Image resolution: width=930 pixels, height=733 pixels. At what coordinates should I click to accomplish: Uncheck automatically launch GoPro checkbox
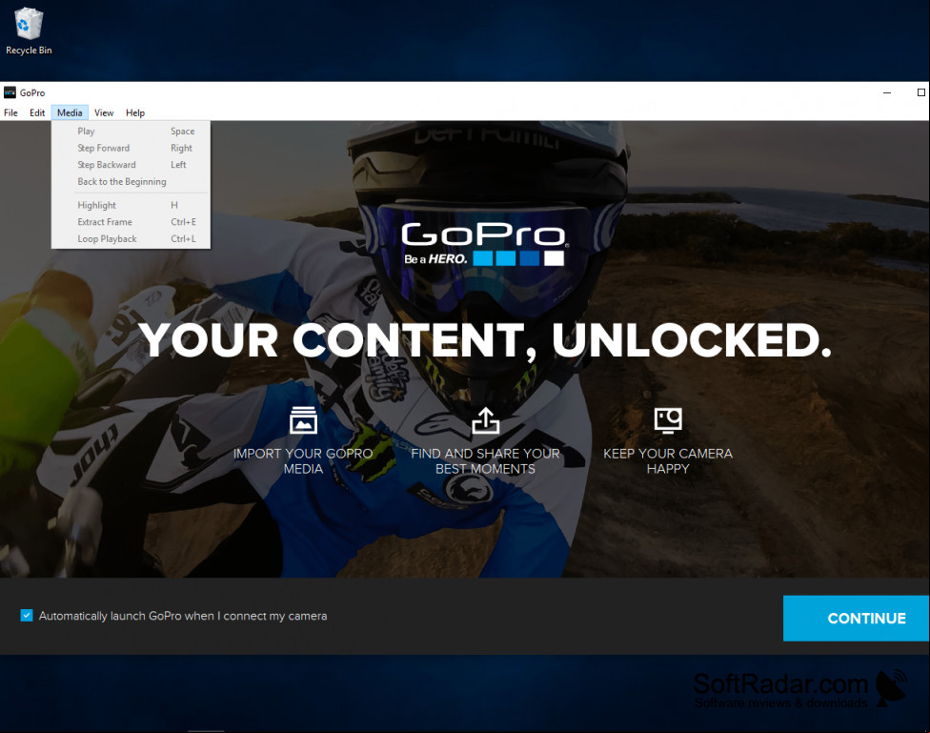[x=27, y=616]
